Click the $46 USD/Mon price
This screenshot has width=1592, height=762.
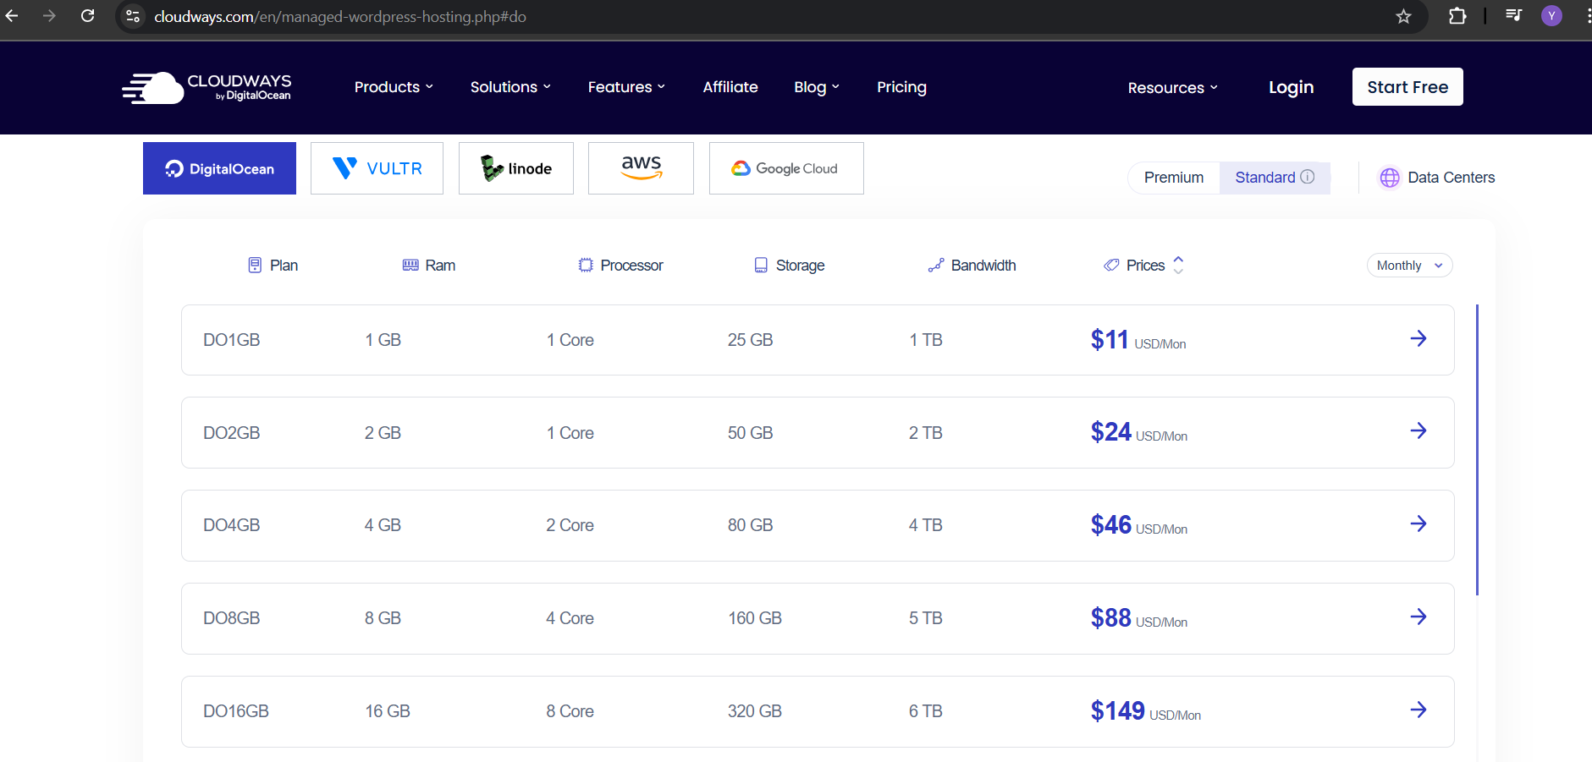1139,525
